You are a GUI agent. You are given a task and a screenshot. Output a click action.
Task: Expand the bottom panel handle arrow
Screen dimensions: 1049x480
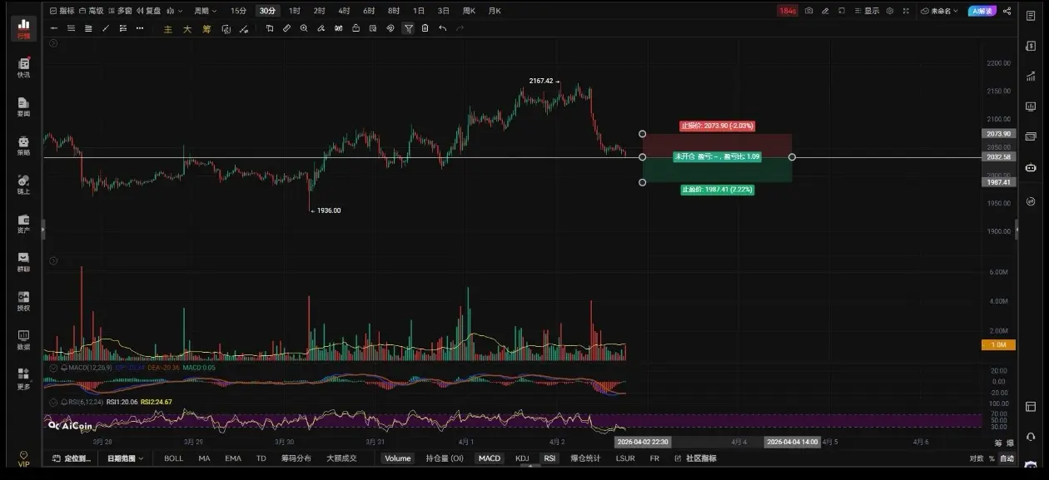coord(531,467)
